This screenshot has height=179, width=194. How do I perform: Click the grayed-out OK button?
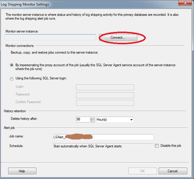click(143, 171)
